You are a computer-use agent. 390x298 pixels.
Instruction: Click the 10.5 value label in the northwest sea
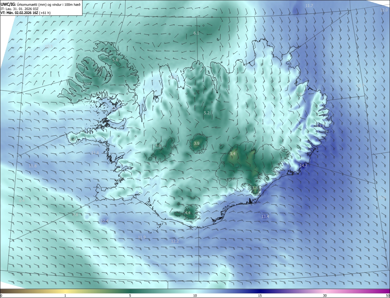[x=49, y=46]
